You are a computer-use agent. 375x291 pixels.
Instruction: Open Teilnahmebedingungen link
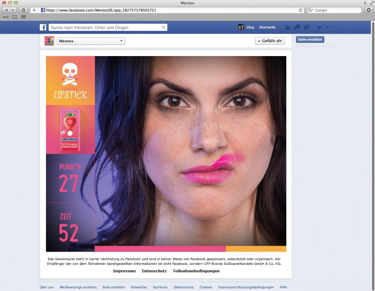click(196, 271)
